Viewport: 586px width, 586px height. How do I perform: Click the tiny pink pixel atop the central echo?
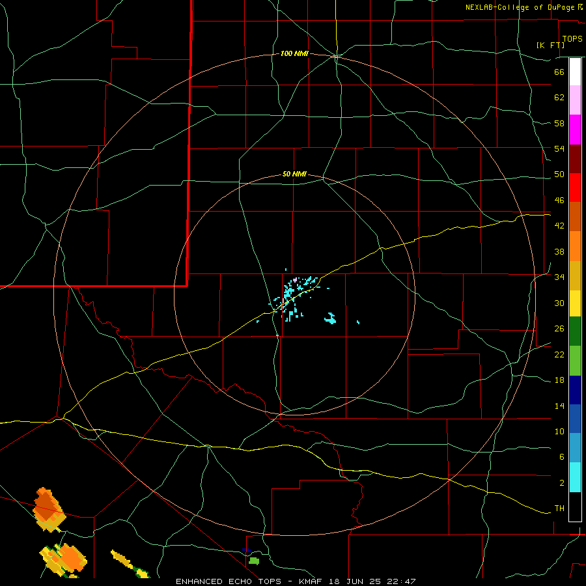point(295,279)
